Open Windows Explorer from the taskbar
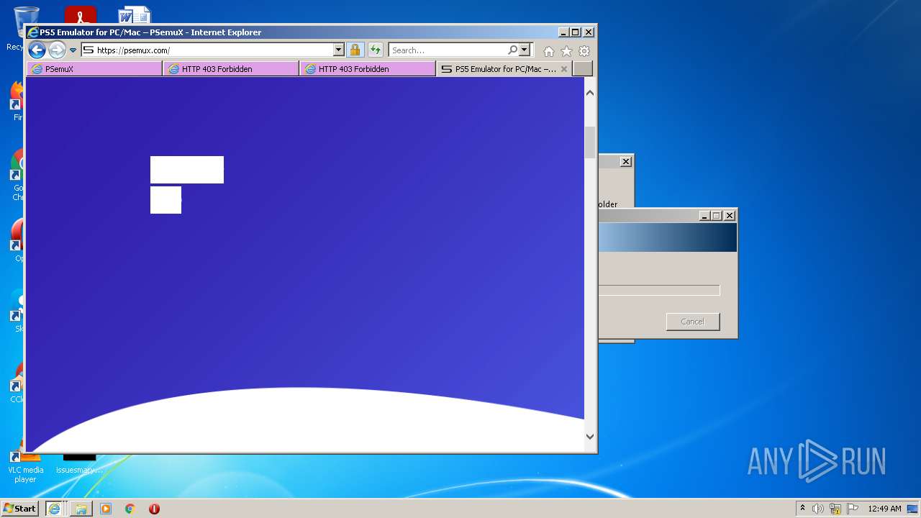921x518 pixels. point(81,509)
